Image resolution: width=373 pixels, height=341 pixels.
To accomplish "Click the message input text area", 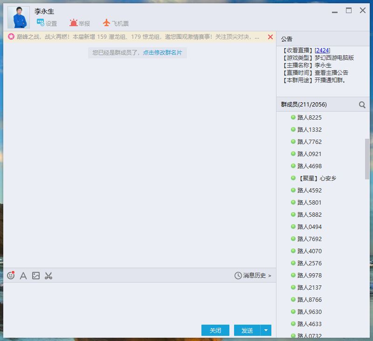I will click(x=139, y=301).
